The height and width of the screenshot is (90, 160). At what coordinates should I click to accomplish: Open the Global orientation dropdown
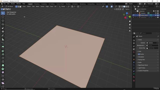click(63, 6)
